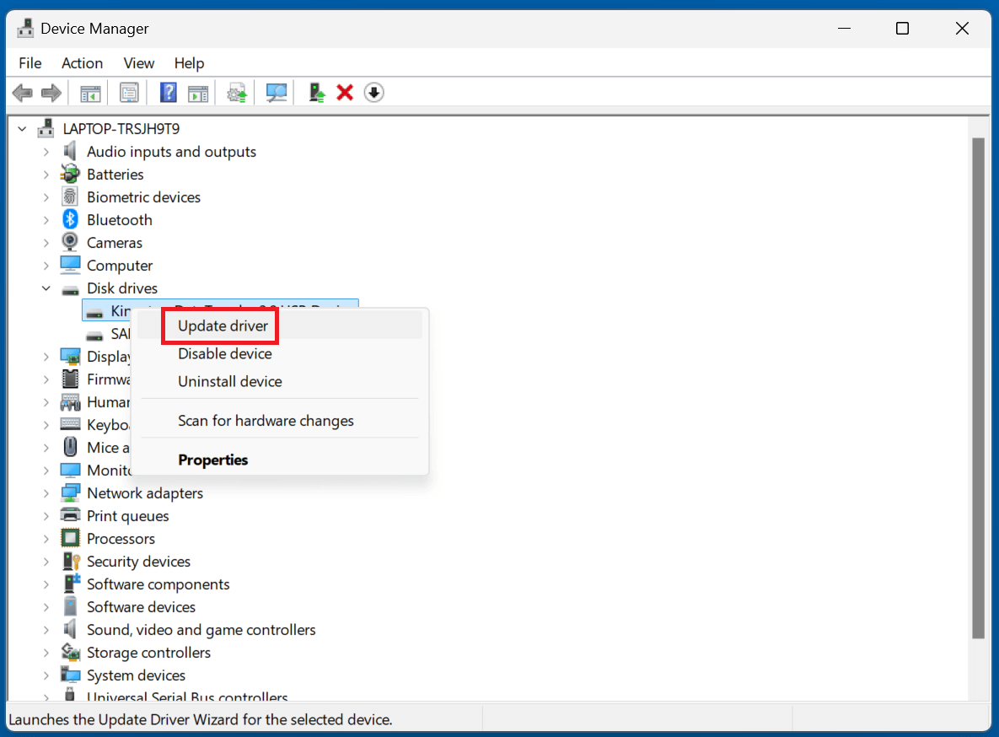This screenshot has height=737, width=999.
Task: Click the Show Action Pane toolbar icon
Action: [198, 92]
